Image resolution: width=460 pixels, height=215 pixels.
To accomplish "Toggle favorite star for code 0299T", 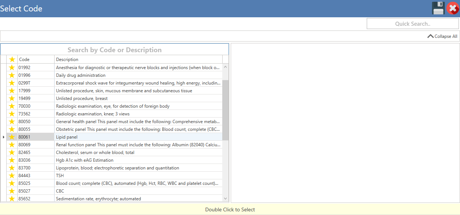I will pos(12,83).
